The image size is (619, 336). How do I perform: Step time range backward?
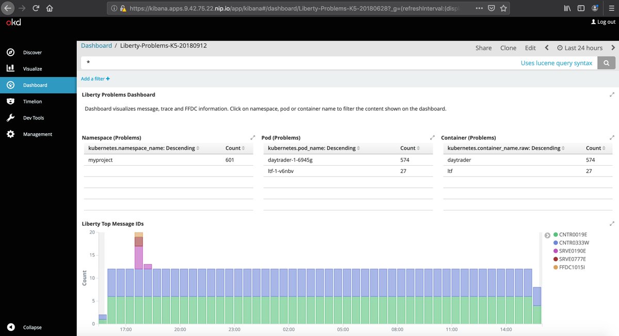pos(547,47)
